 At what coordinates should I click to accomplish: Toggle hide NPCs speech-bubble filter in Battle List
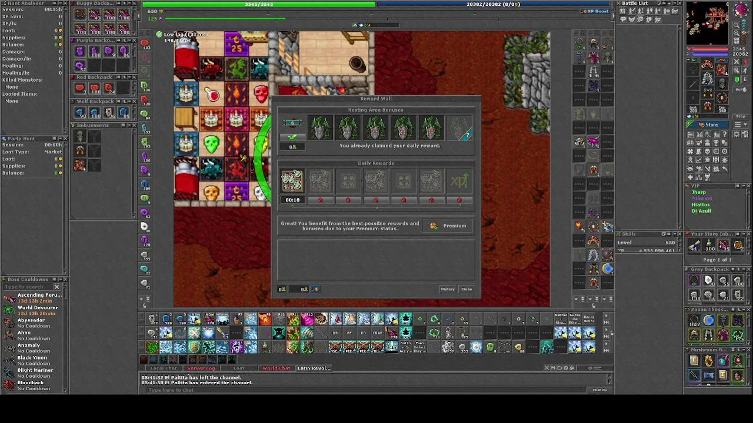point(623,19)
